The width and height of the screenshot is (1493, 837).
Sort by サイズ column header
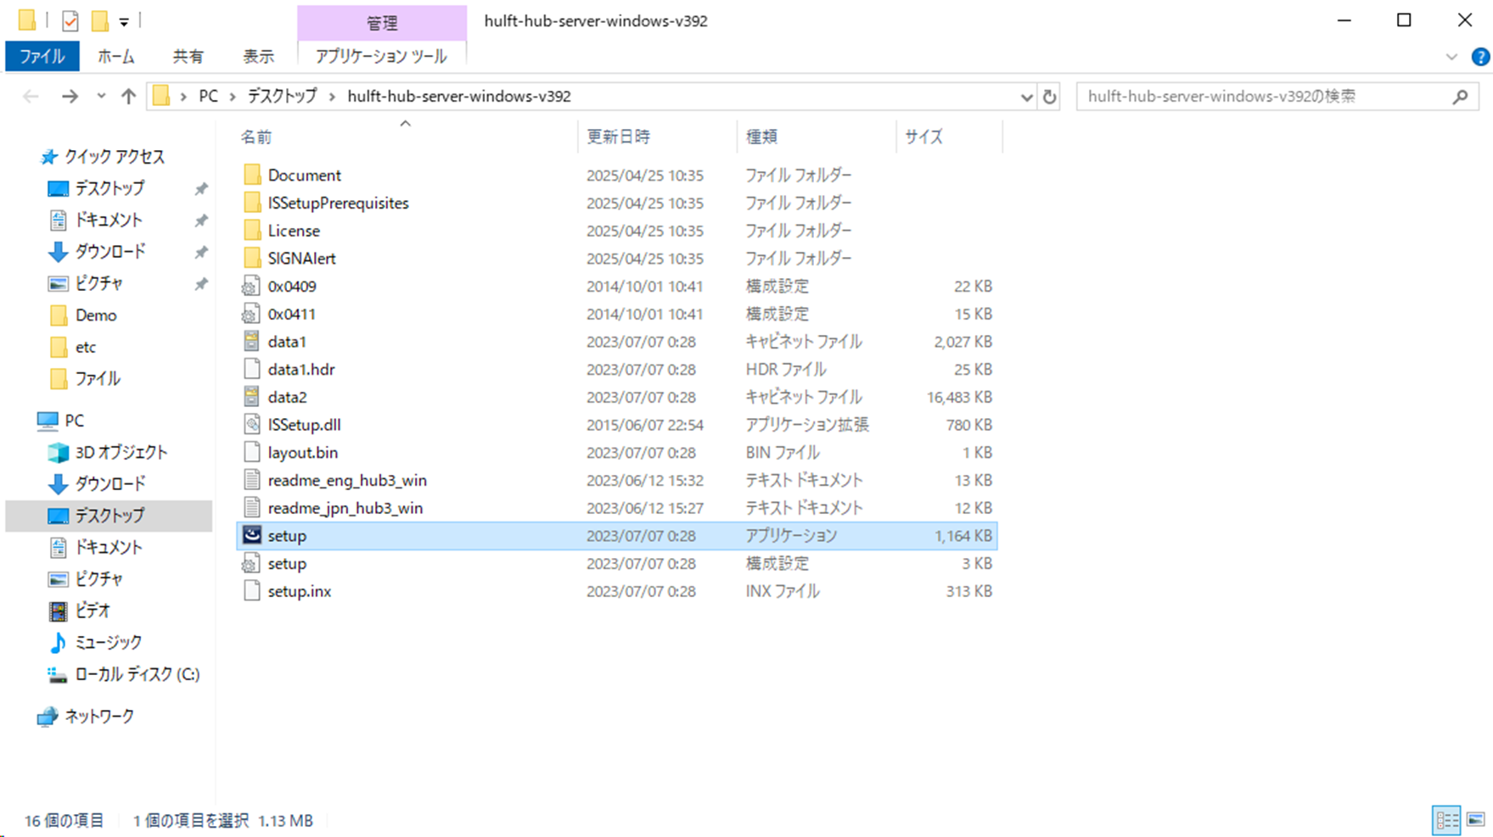950,137
